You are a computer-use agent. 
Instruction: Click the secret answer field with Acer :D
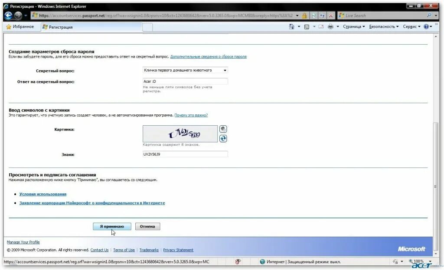[185, 81]
